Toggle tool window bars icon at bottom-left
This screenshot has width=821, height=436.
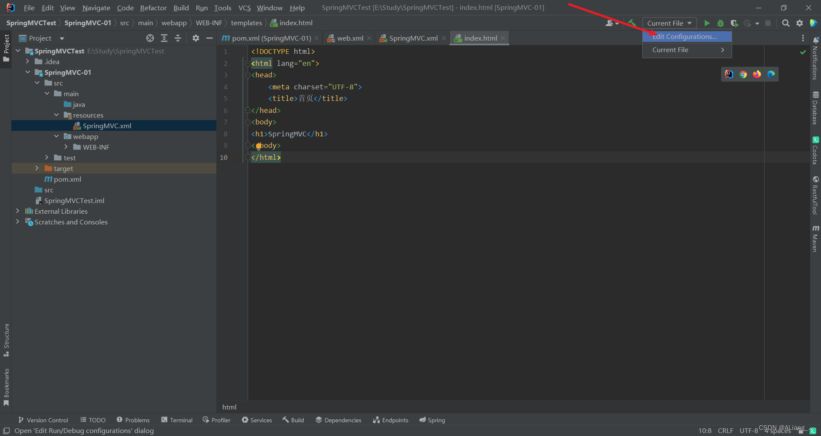point(6,431)
